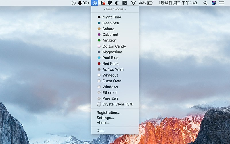Click the purple Cabernet color dot
The image size is (230, 144).
tap(99, 35)
